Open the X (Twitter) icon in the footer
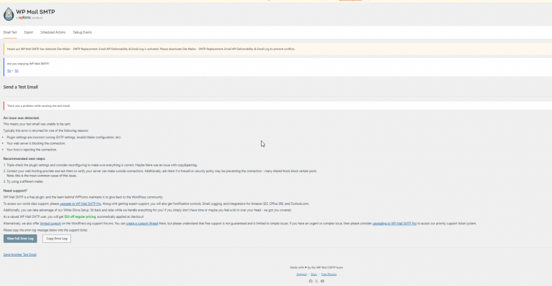The width and height of the screenshot is (552, 286). tap(316, 281)
